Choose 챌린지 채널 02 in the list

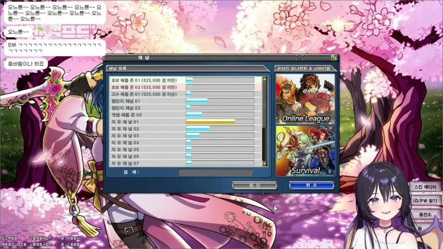186,108
